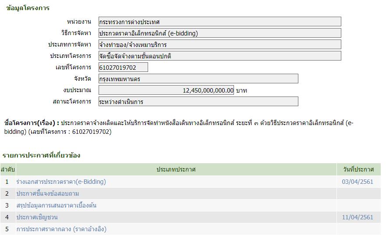This screenshot has height=247, width=386.
Task: Click the project number field 61027019702
Action: pos(123,67)
